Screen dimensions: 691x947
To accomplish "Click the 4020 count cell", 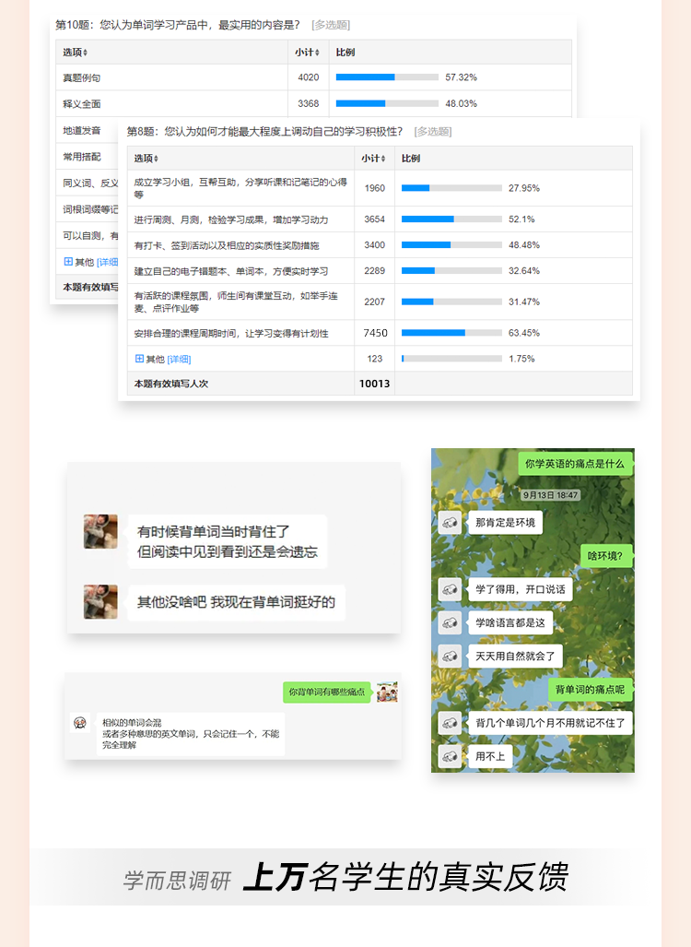I will pos(309,77).
